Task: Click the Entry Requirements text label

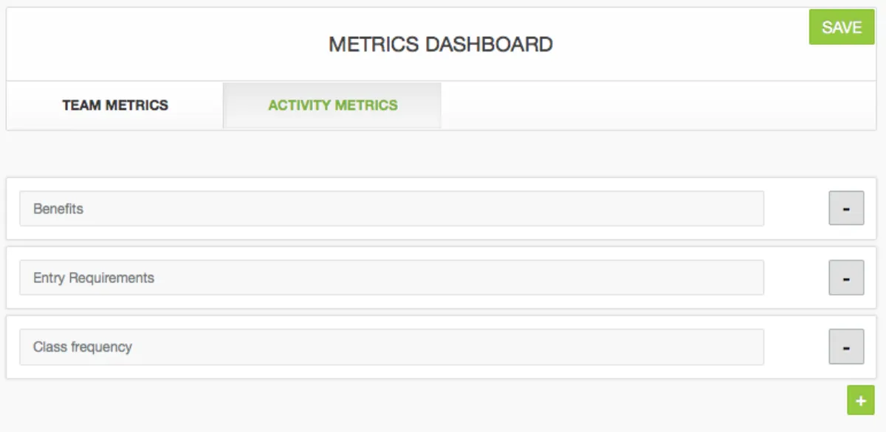Action: [x=94, y=279]
